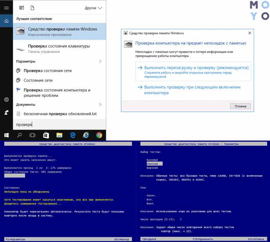Launch Chrome from taskbar

click(99, 135)
